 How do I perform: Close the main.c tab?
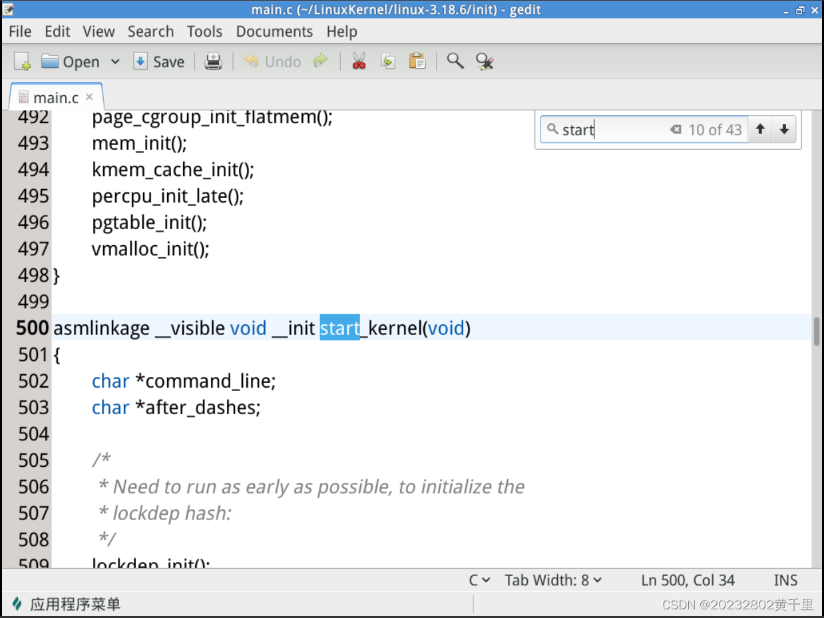[90, 97]
